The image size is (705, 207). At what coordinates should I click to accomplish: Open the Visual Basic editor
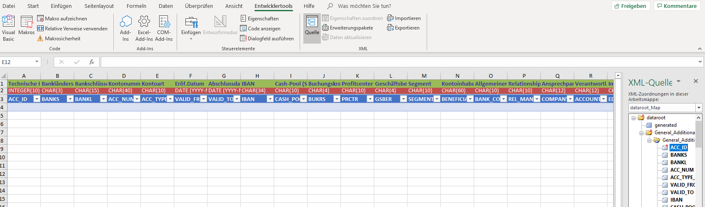coord(8,28)
